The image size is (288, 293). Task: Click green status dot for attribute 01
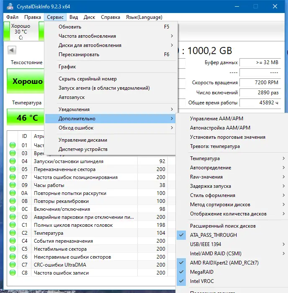[13, 145]
